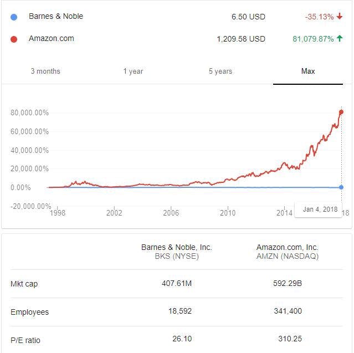Click the AMZN (NASDAQ) ticker label

[288, 257]
